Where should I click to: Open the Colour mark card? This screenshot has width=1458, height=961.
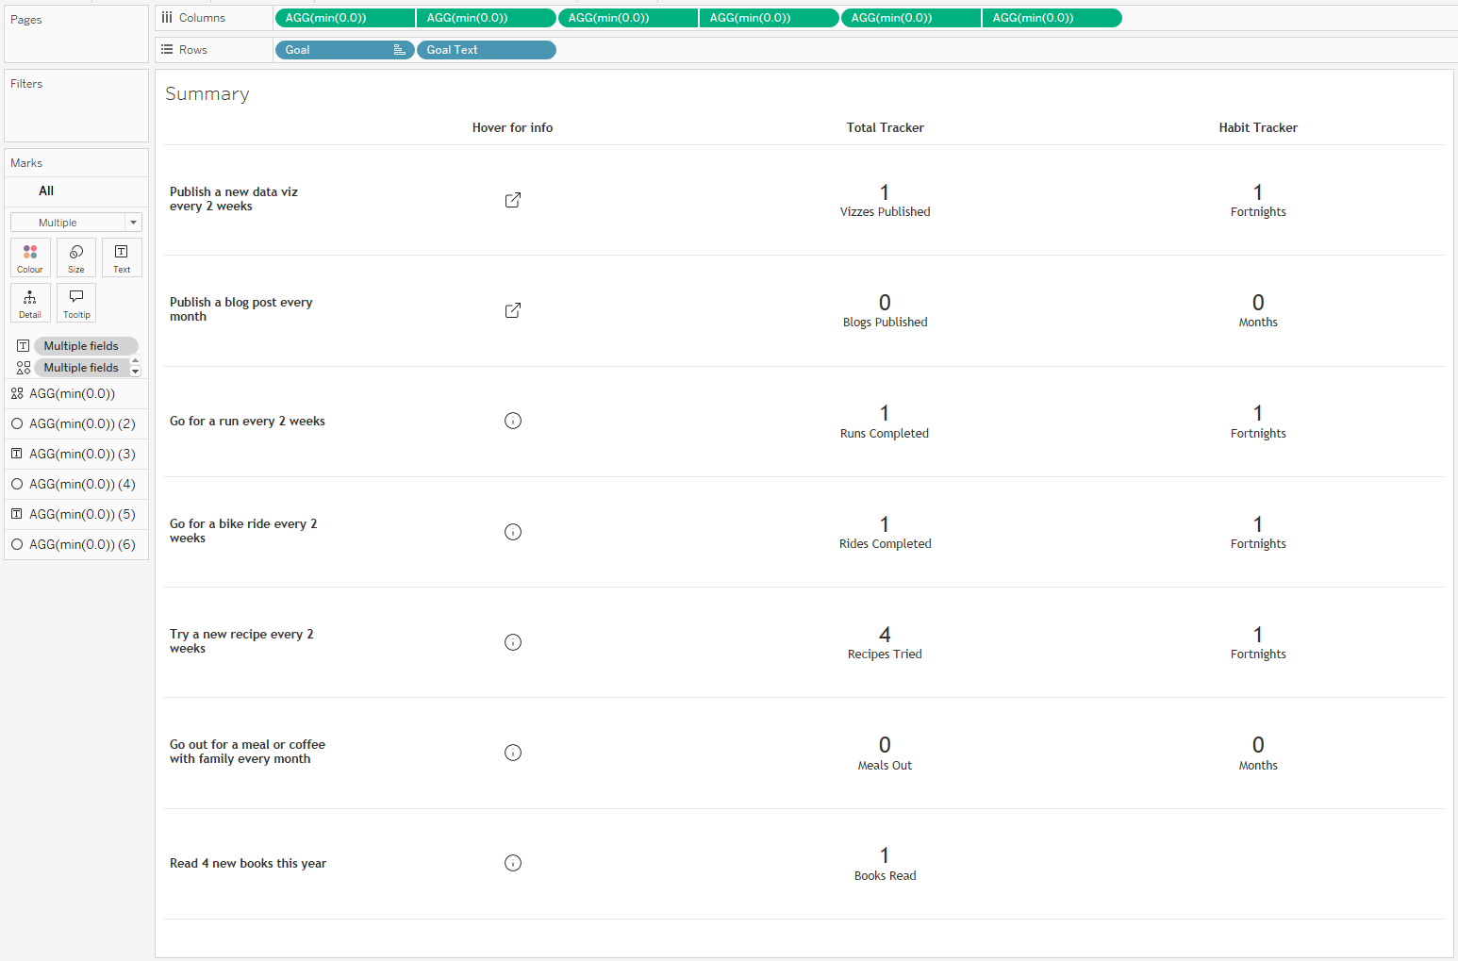pyautogui.click(x=30, y=257)
